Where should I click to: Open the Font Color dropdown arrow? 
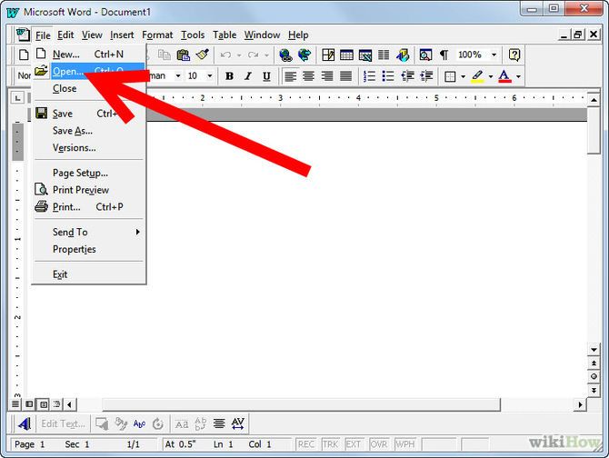tap(518, 76)
